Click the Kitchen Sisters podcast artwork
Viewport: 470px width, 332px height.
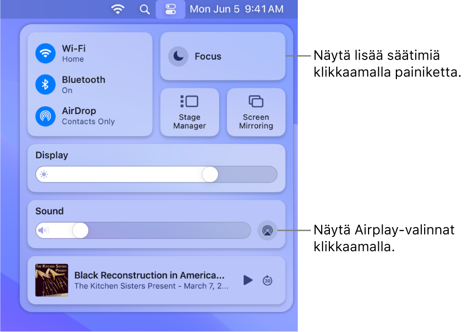[51, 280]
